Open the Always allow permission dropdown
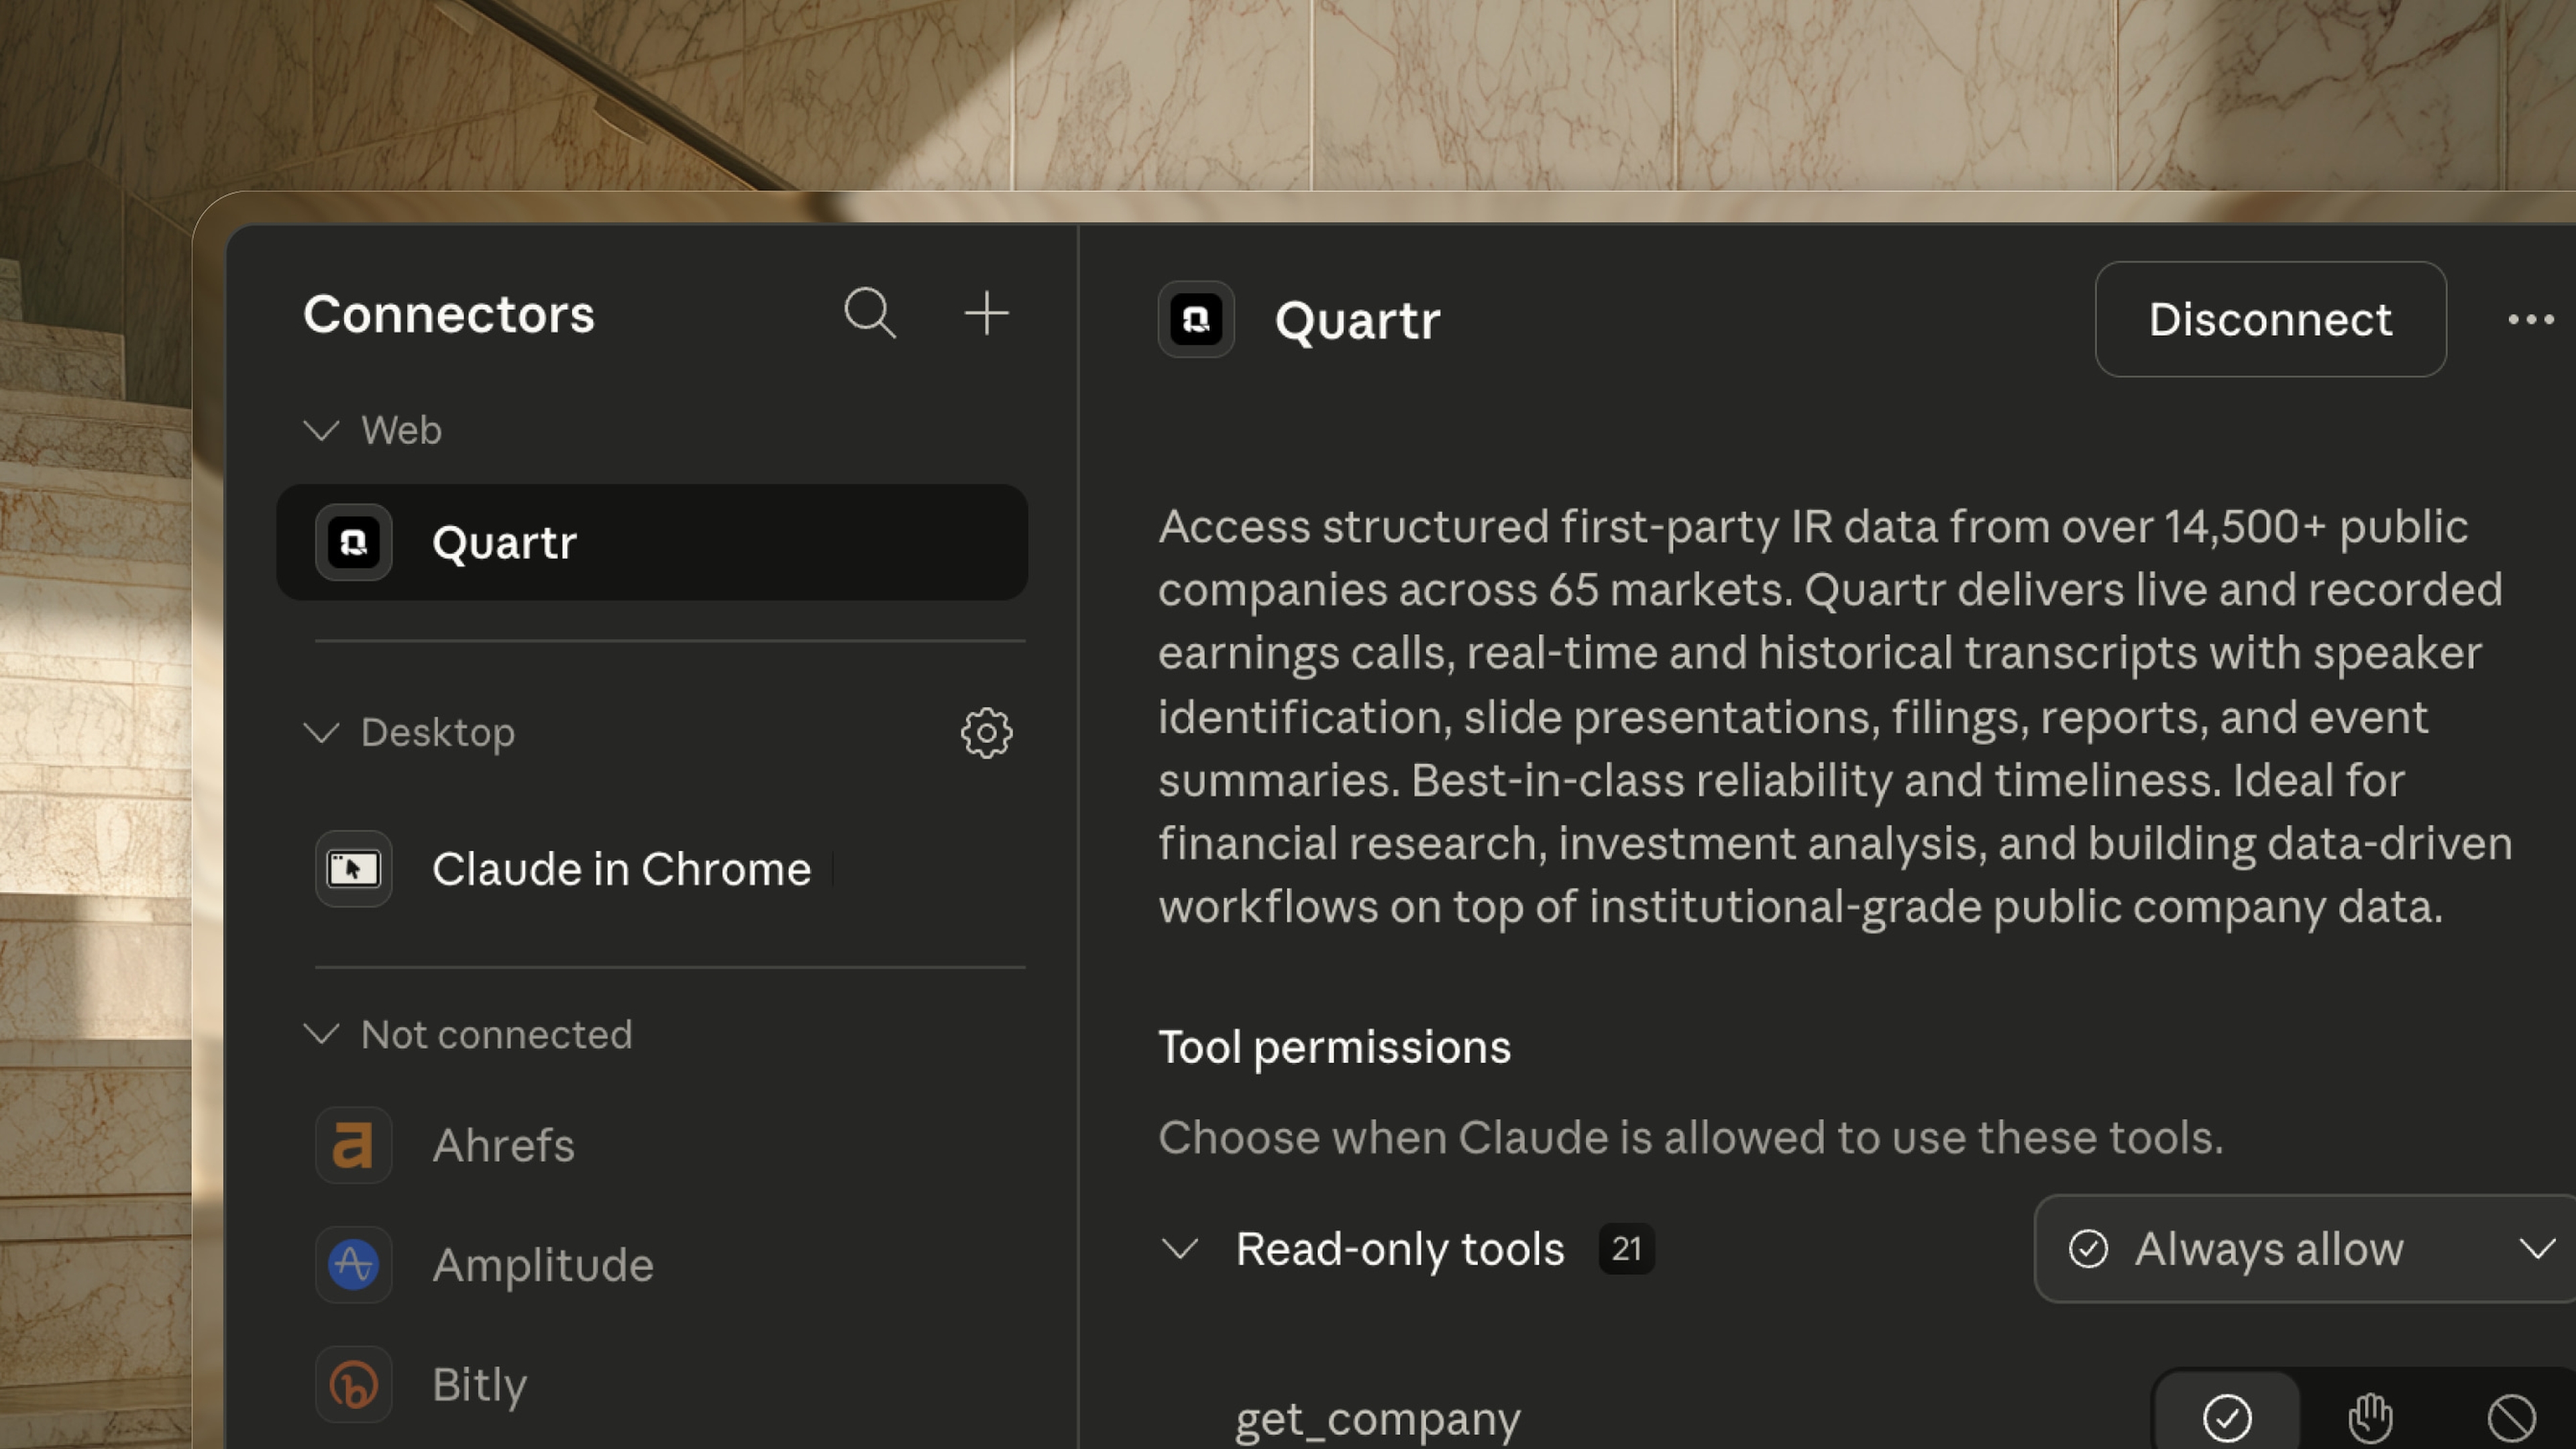 [x=2305, y=1249]
